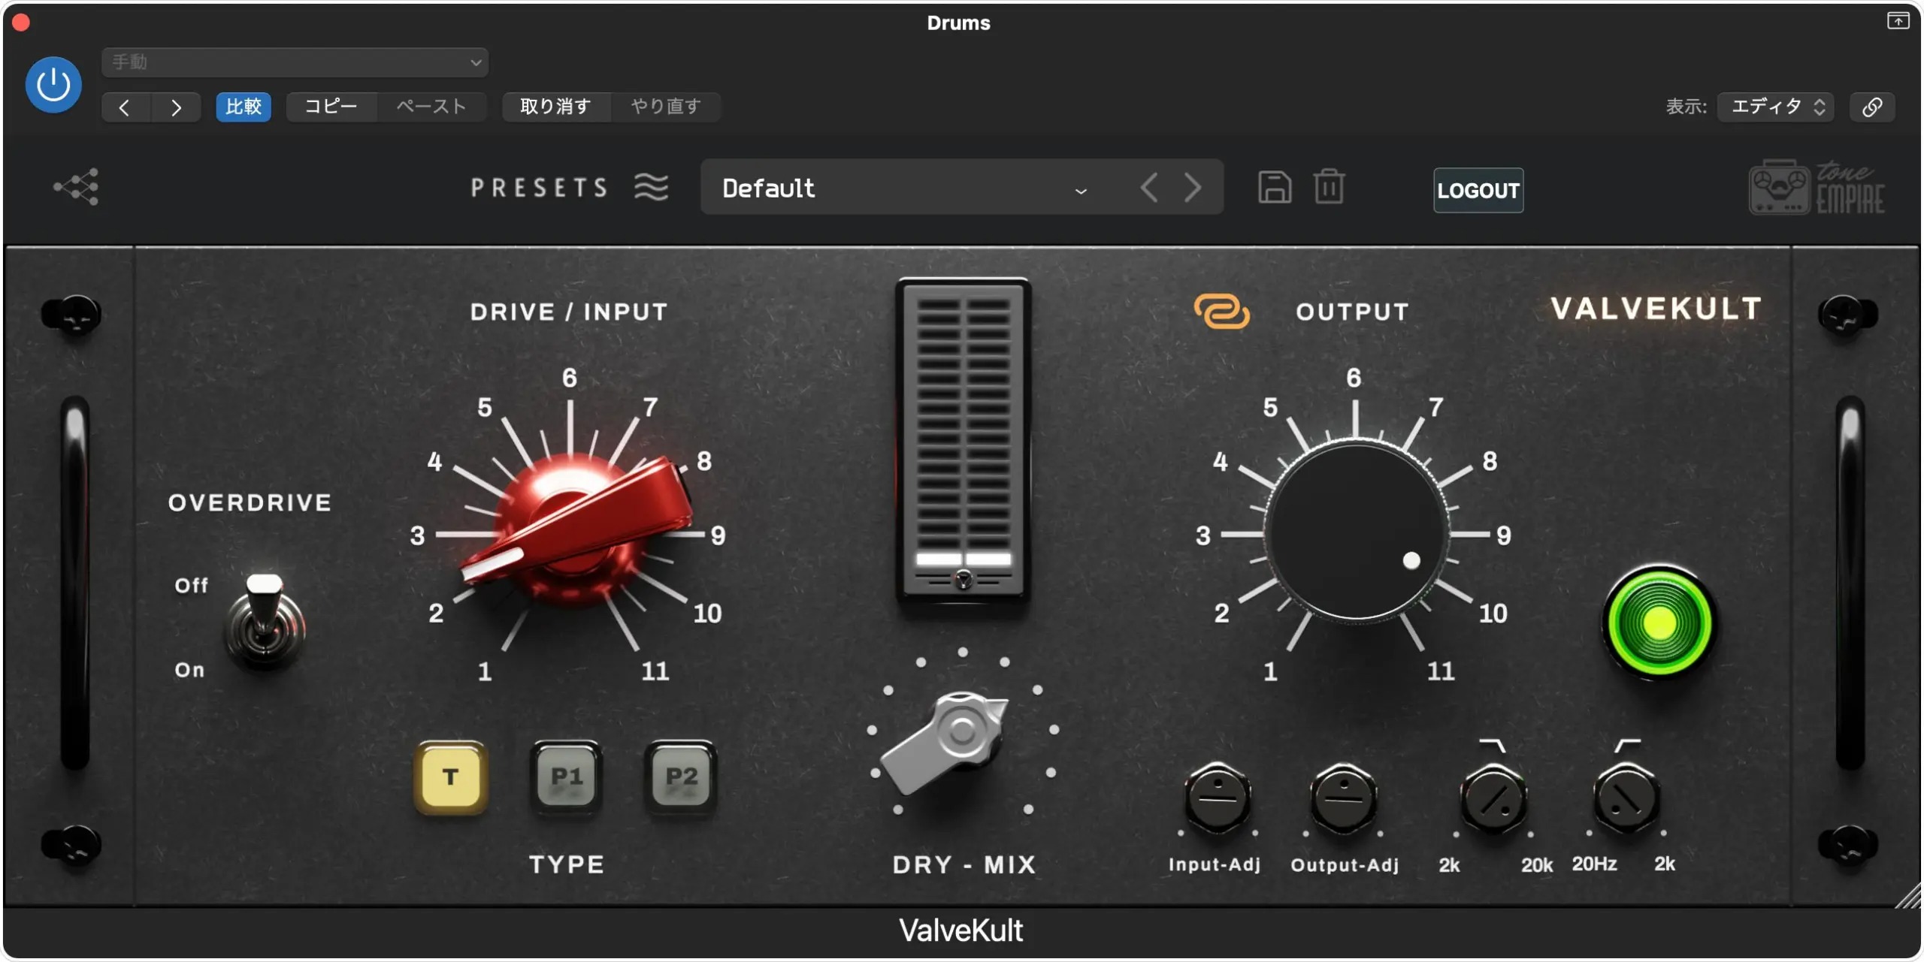Click the waves icon next to PRESETS

tap(651, 187)
